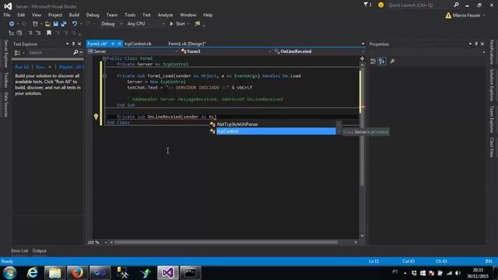Screen dimensions: 498x280
Task: Toggle pin on Form1.vb tab
Action: (113, 44)
